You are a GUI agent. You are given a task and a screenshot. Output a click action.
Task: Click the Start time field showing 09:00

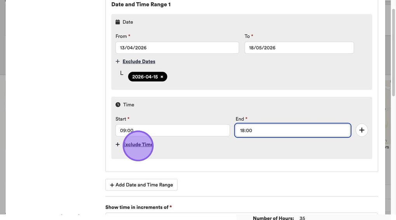click(x=172, y=131)
